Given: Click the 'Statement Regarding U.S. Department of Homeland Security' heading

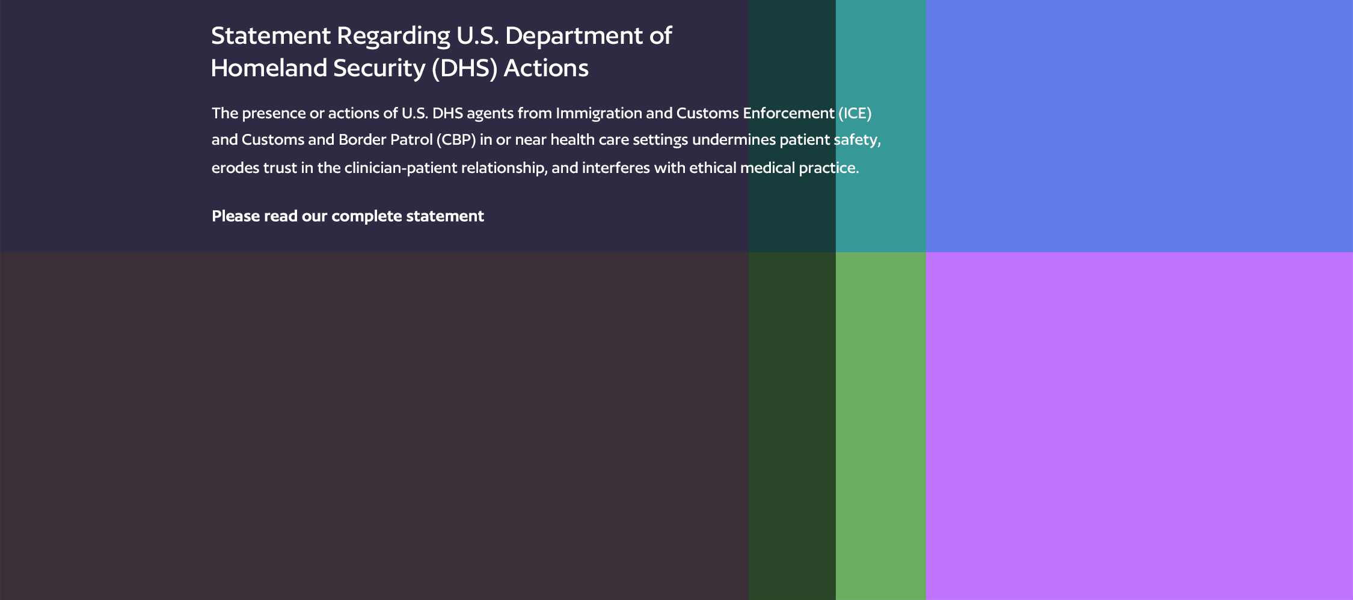Looking at the screenshot, I should (x=441, y=52).
